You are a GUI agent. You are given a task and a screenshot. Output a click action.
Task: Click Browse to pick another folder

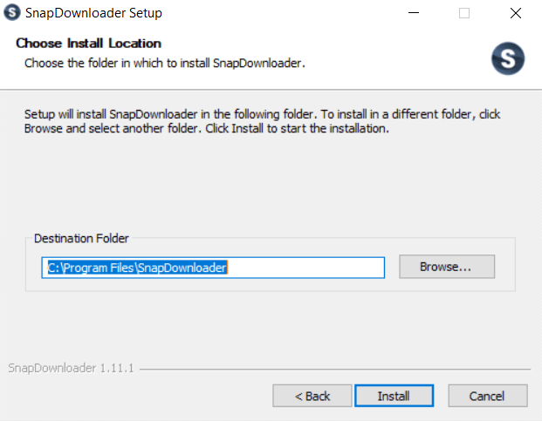(446, 267)
